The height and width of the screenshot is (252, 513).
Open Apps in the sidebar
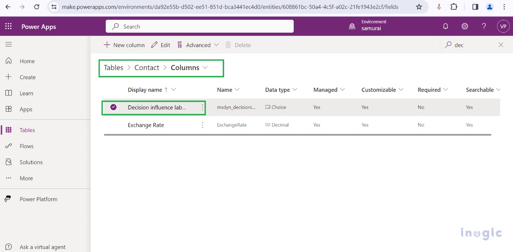pyautogui.click(x=26, y=109)
